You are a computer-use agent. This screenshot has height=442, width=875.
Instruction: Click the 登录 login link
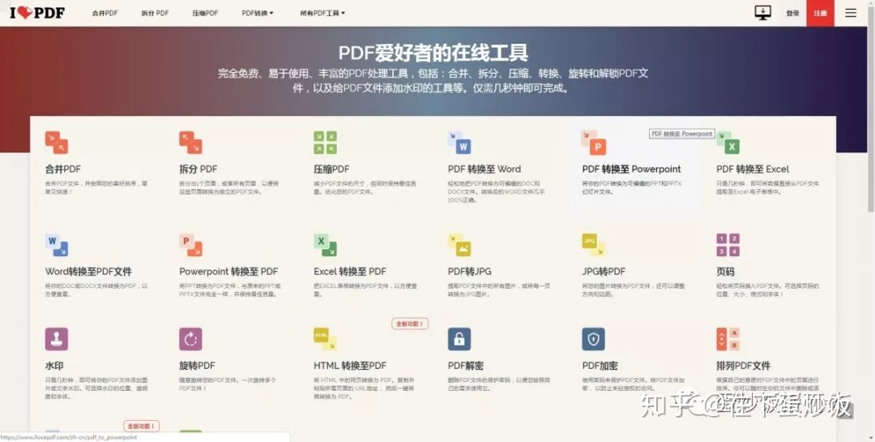[x=792, y=14]
